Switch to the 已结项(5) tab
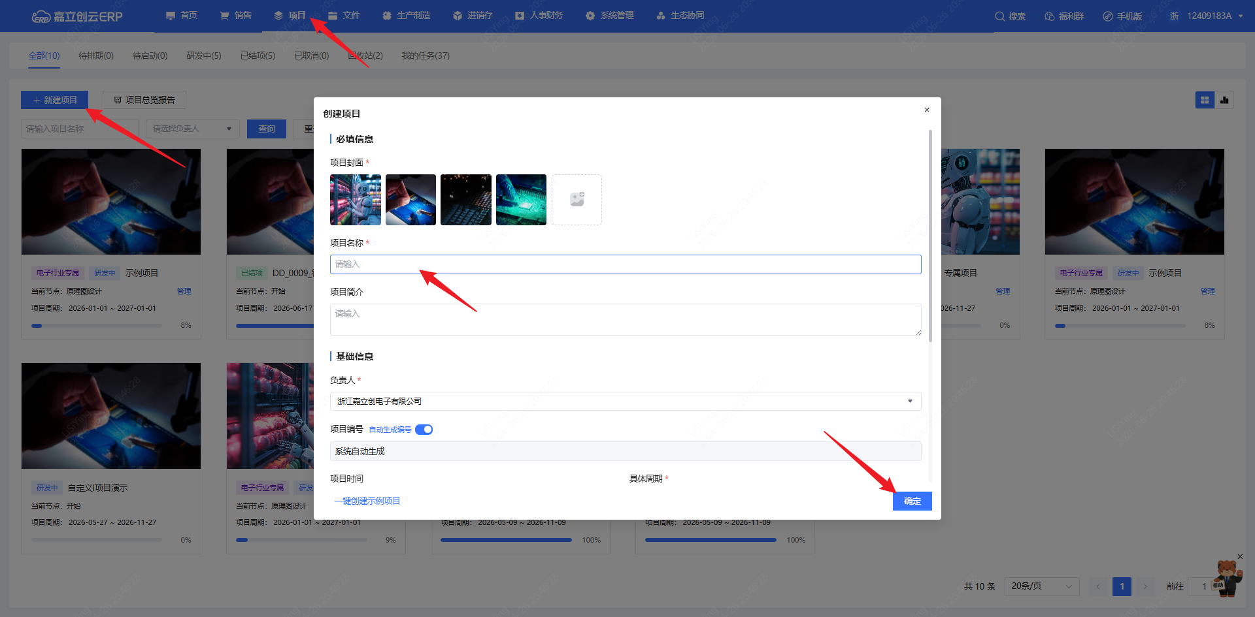This screenshot has height=617, width=1255. point(258,55)
